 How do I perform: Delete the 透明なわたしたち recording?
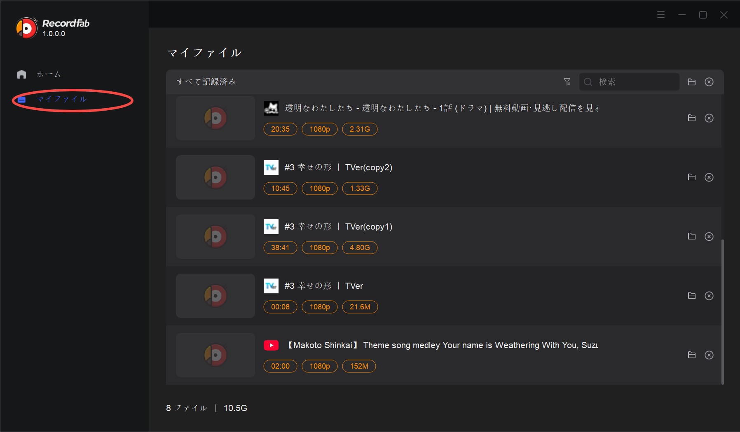[x=709, y=118]
